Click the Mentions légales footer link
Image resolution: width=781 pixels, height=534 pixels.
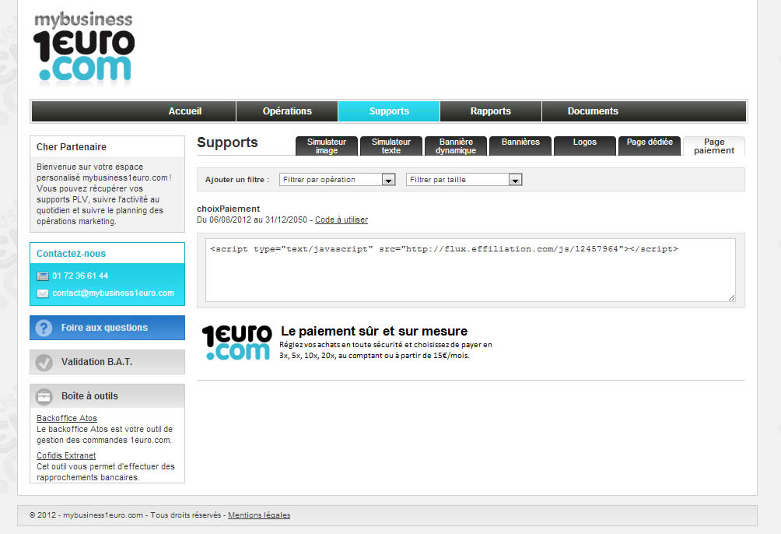point(259,515)
